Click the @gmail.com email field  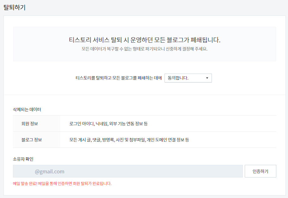click(x=128, y=171)
